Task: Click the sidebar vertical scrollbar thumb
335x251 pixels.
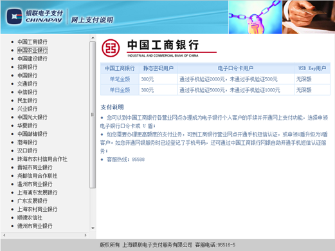Action: point(93,115)
